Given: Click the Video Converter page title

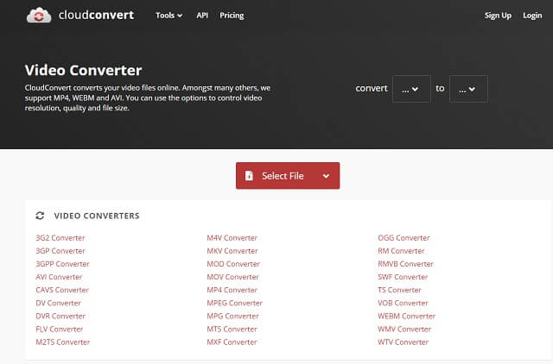Looking at the screenshot, I should coord(83,71).
